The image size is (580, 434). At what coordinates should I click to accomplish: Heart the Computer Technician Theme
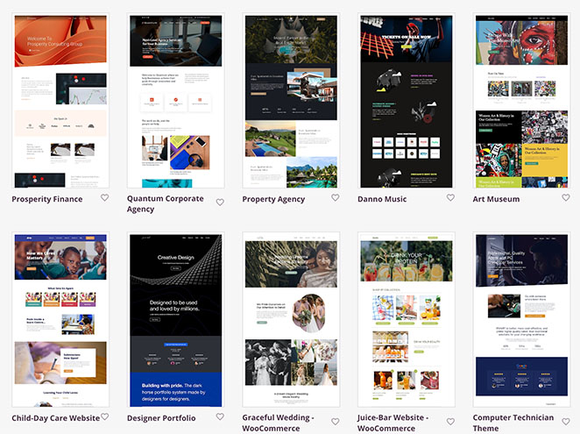pyautogui.click(x=565, y=422)
